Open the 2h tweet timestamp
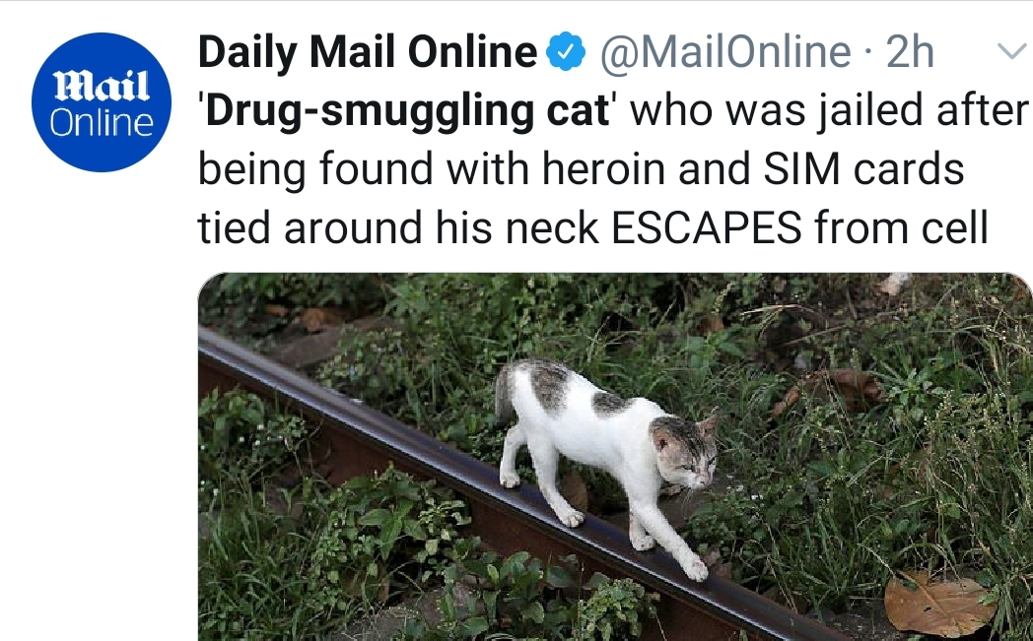Screen dimensions: 1033x641 coord(910,52)
